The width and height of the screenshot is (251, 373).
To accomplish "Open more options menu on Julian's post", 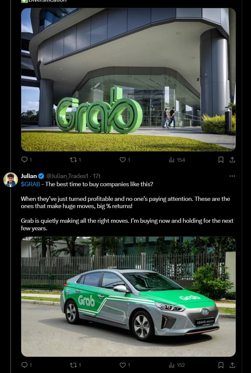I will click(232, 176).
